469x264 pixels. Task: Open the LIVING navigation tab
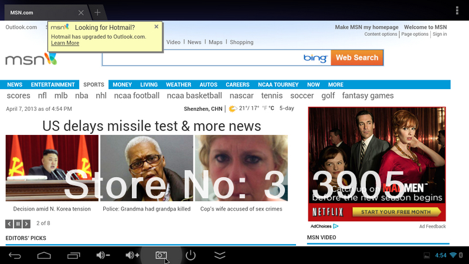[x=149, y=84]
